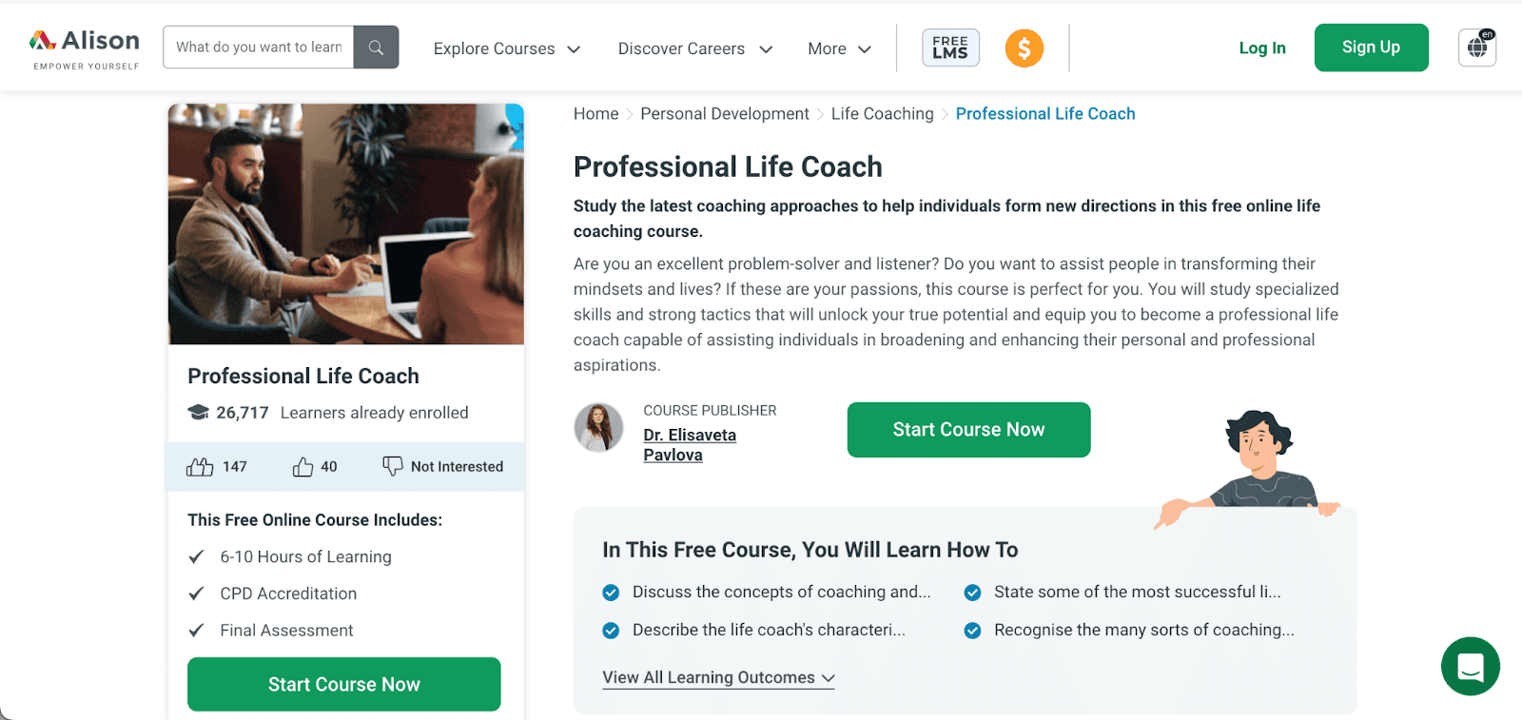
Task: Open the chat support bubble
Action: click(x=1470, y=667)
